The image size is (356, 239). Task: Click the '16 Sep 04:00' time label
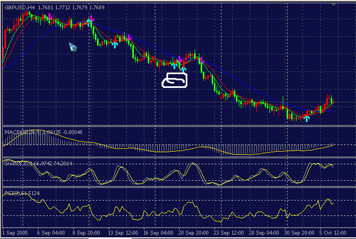(158, 232)
